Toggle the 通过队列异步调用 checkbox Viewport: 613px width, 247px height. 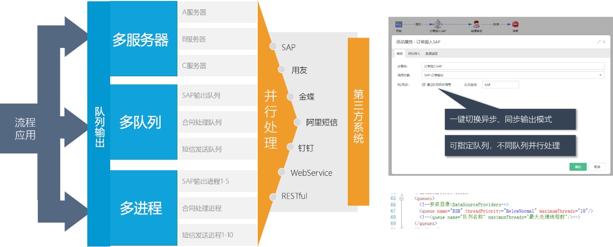point(424,85)
